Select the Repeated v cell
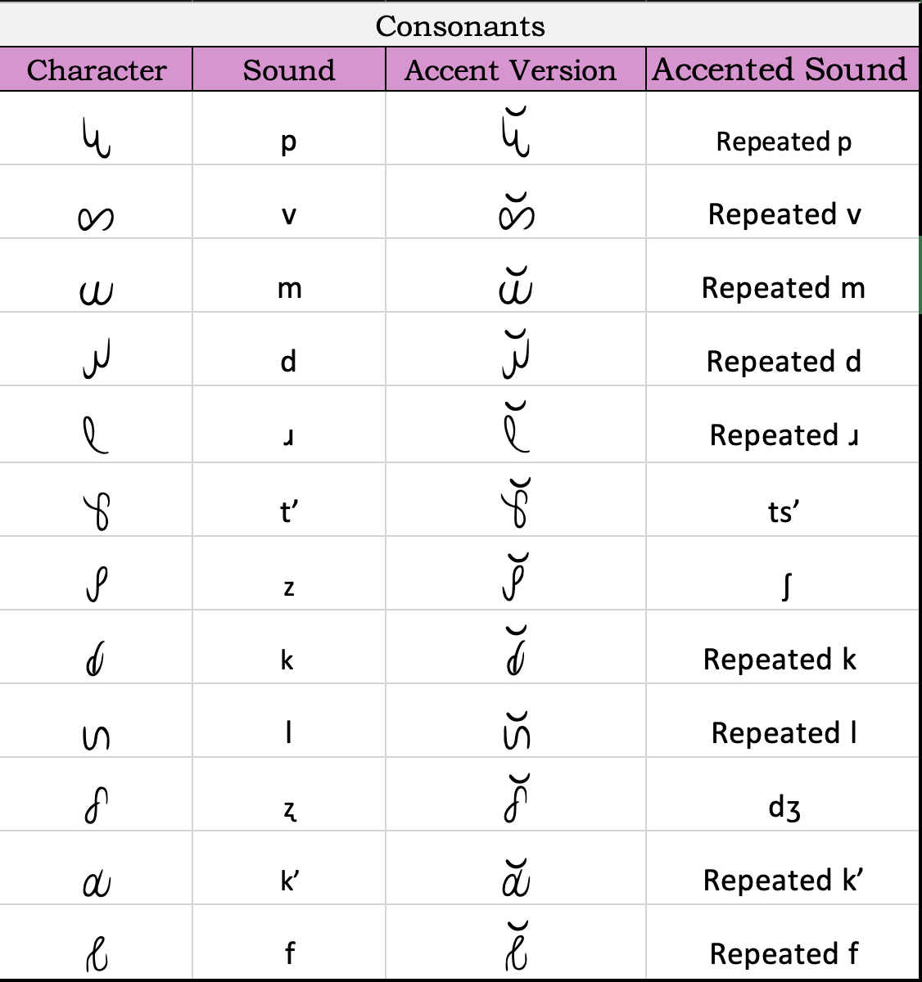Image resolution: width=922 pixels, height=982 pixels. pyautogui.click(x=784, y=214)
